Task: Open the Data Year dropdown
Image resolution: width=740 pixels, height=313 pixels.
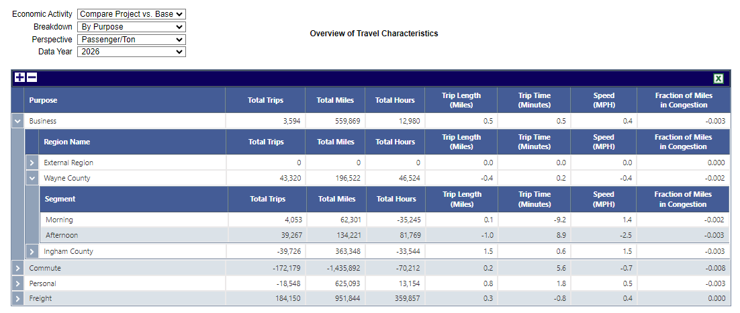Action: (131, 52)
